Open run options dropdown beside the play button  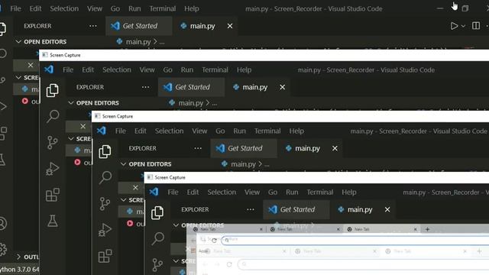point(463,26)
